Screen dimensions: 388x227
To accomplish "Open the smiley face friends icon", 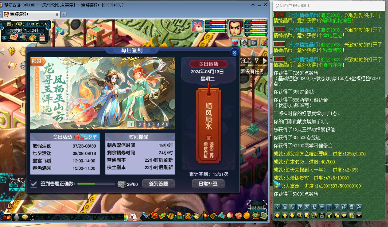I will [247, 215].
